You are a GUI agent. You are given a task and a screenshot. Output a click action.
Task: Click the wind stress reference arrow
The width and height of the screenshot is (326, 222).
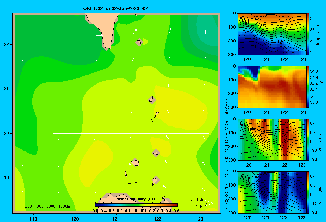[x=200, y=203]
